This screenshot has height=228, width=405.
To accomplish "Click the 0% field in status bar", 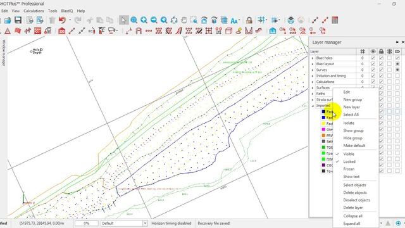I will [87, 223].
